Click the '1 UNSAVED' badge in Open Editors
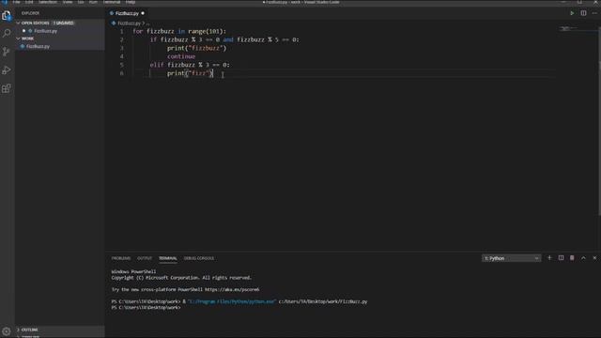The image size is (601, 338). 63,23
